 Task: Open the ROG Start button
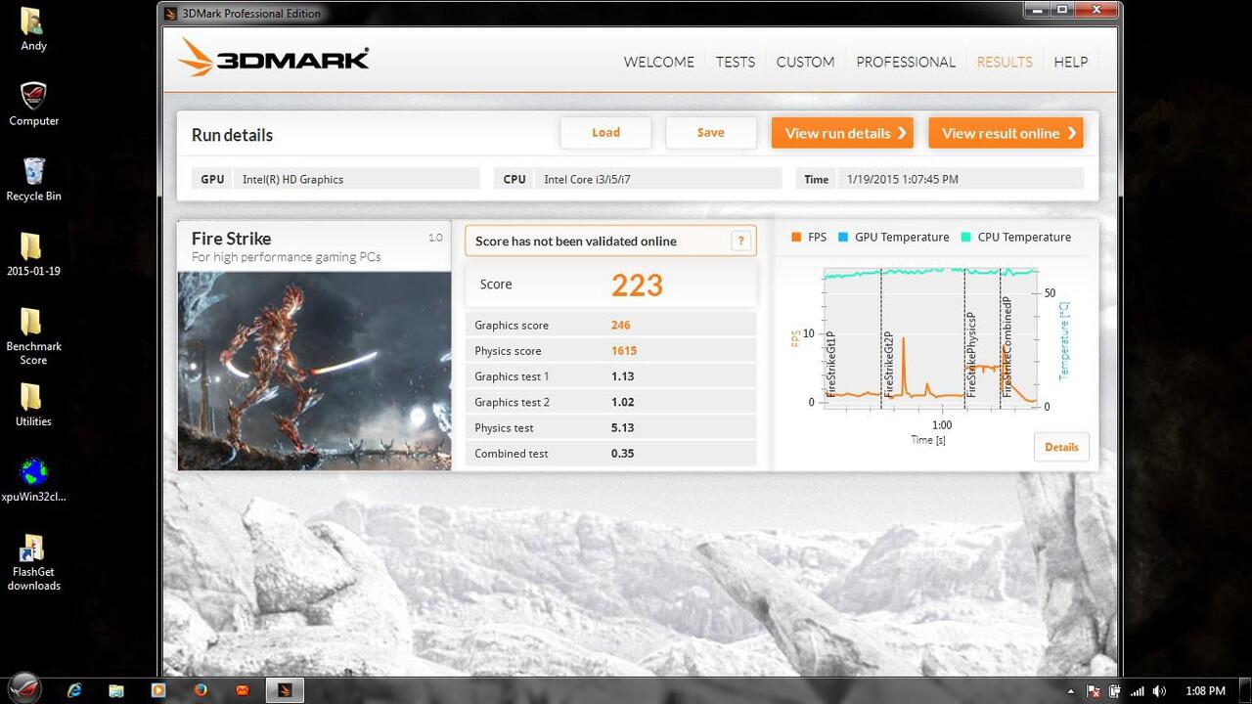tap(26, 689)
